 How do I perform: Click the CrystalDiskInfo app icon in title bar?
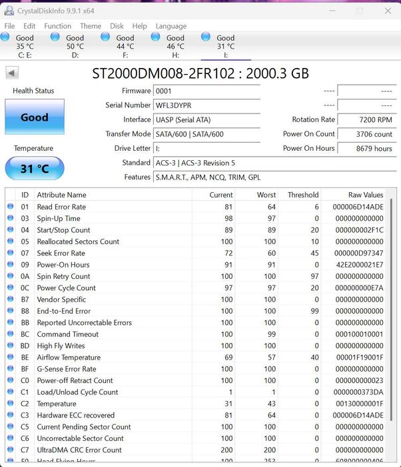point(9,11)
